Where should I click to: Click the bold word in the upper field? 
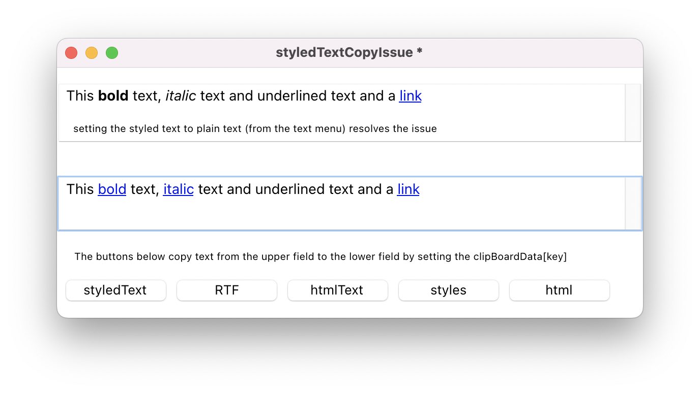[113, 96]
